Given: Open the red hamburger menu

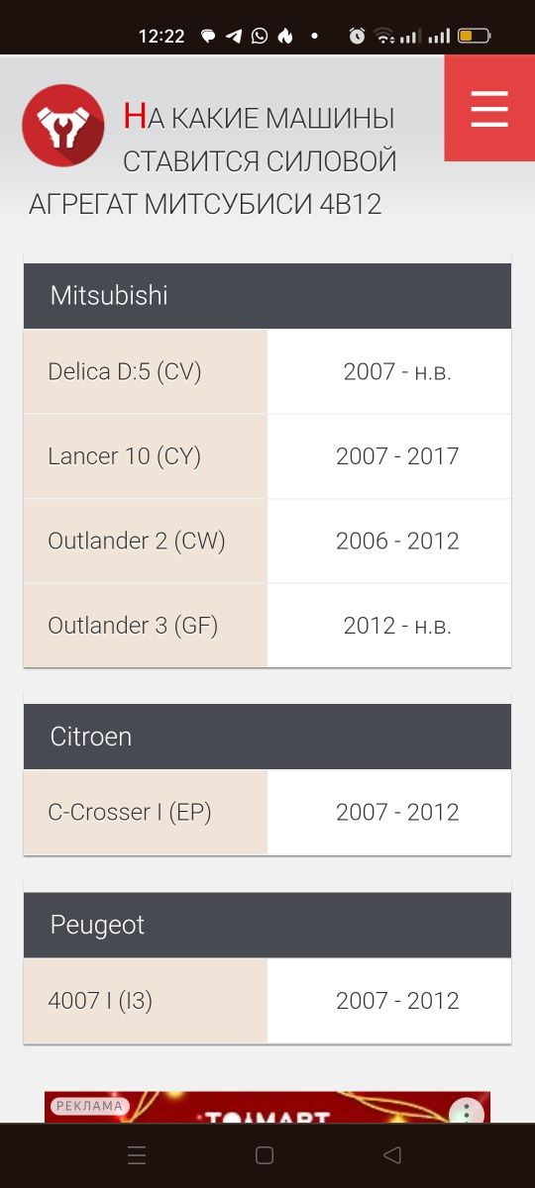Looking at the screenshot, I should click(x=489, y=108).
